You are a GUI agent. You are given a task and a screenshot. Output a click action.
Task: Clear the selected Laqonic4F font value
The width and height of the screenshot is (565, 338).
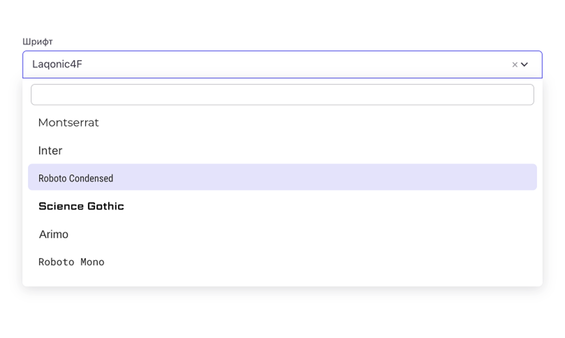(515, 65)
